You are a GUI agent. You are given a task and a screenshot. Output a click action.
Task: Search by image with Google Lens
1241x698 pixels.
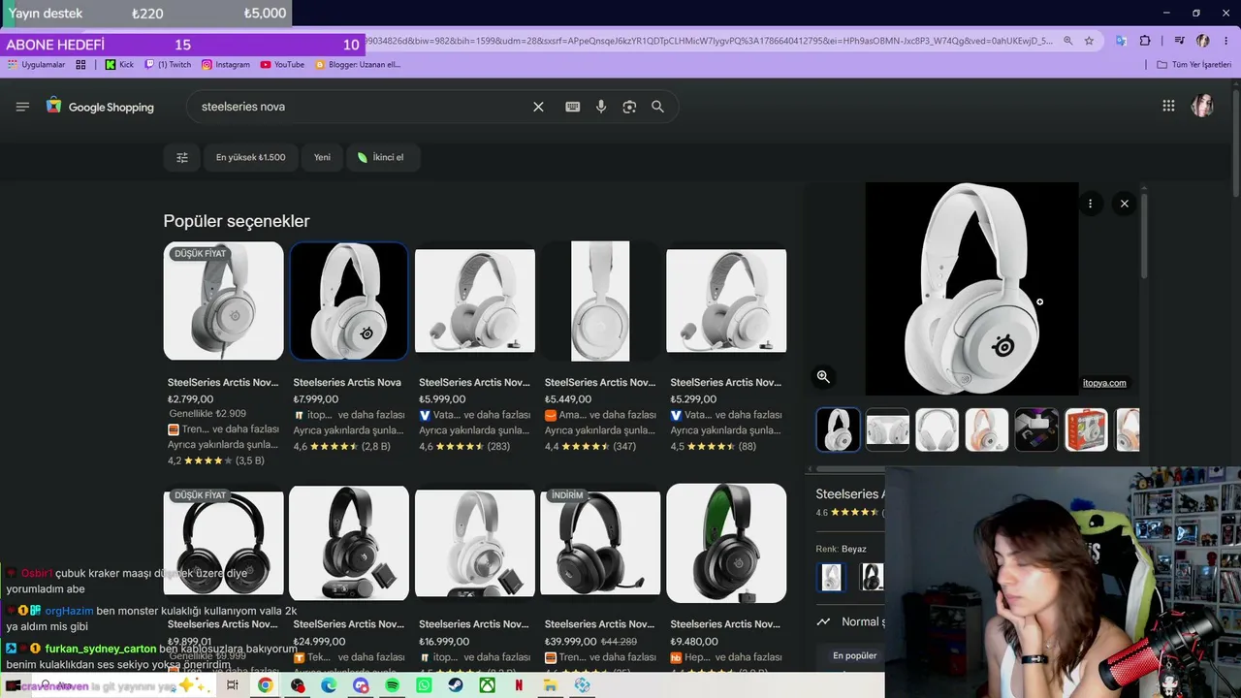(x=629, y=107)
